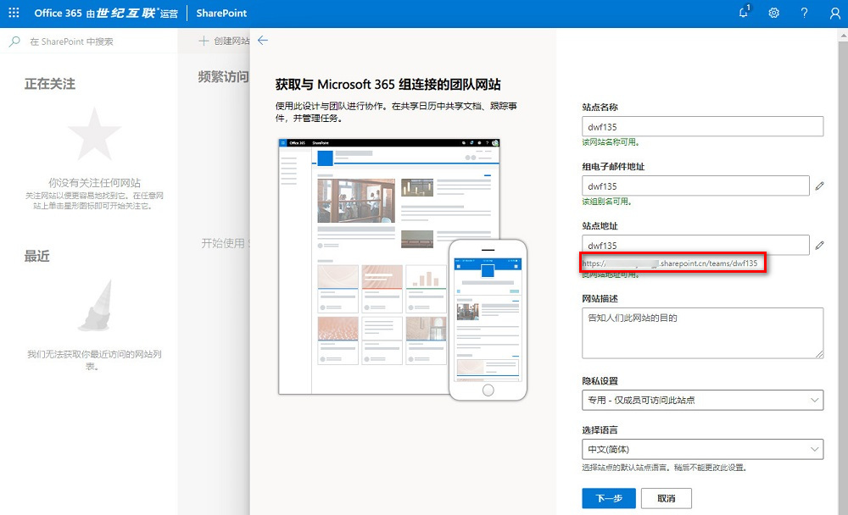
Task: Open the notifications bell
Action: 745,13
